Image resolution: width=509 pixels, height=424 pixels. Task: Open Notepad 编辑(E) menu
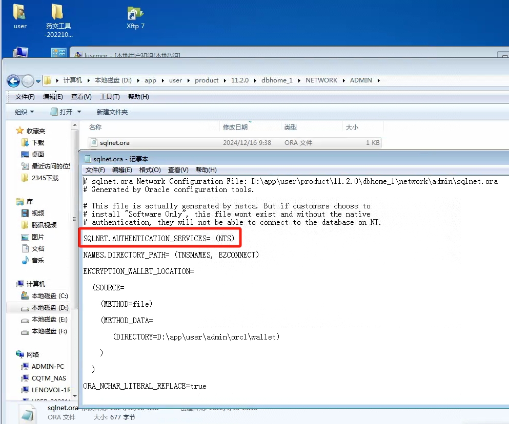(122, 170)
